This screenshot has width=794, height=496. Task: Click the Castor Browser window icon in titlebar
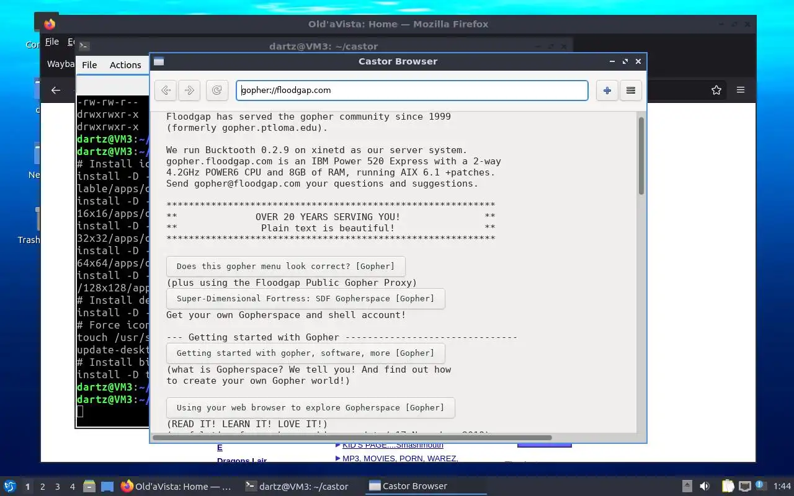[159, 61]
